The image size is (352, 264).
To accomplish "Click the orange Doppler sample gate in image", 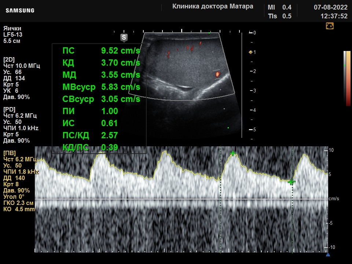I will 217,74.
